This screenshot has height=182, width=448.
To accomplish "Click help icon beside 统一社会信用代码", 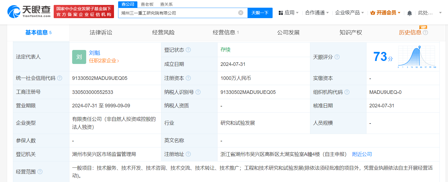I will pos(59,78).
